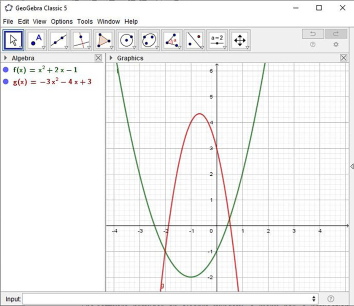Open the File menu
This screenshot has height=306, width=354.
click(x=8, y=22)
